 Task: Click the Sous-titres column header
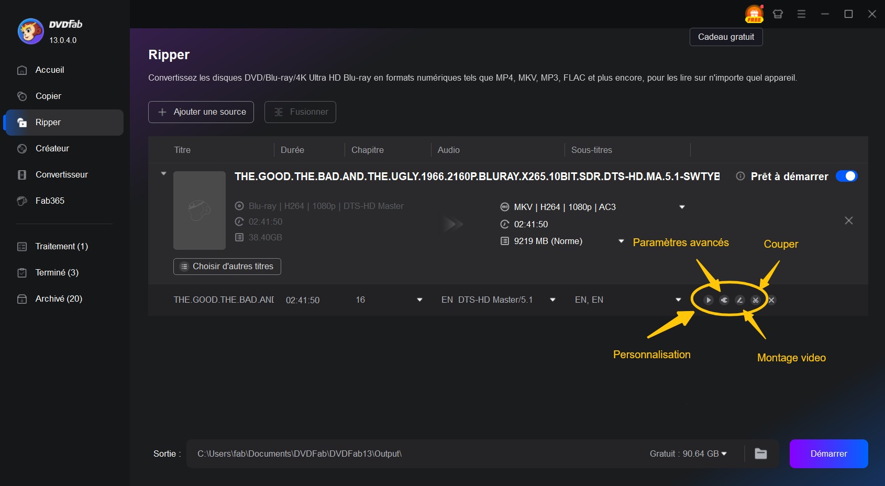tap(592, 150)
